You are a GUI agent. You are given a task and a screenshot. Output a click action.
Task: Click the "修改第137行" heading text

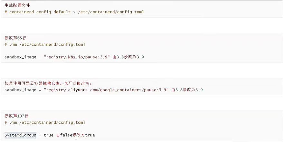click(17, 116)
